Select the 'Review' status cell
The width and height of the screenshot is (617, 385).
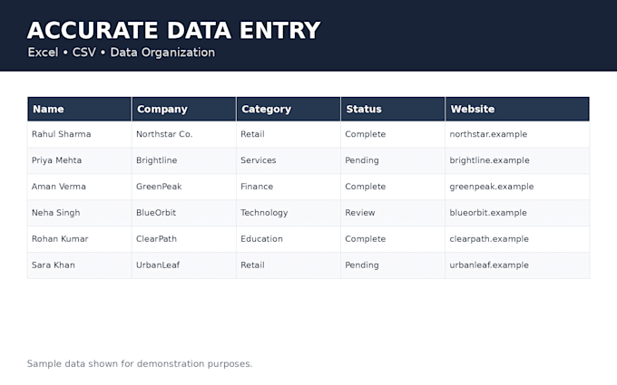[393, 213]
